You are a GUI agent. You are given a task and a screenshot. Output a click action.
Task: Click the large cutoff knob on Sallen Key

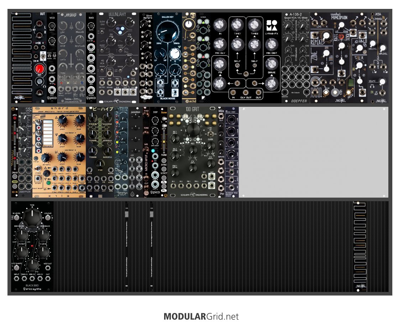[167, 32]
